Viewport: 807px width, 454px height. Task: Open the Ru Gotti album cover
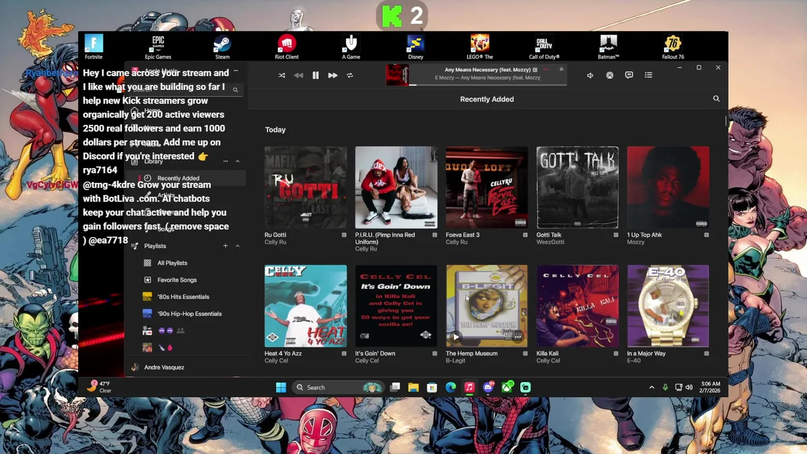click(305, 187)
